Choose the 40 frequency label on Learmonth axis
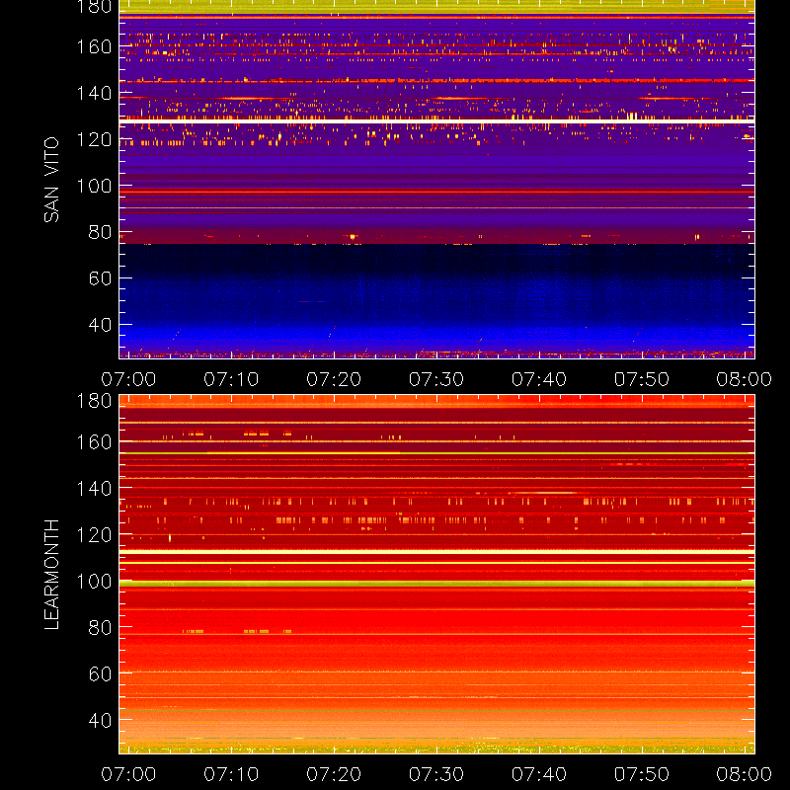Screen dimensions: 790x790 pos(100,721)
